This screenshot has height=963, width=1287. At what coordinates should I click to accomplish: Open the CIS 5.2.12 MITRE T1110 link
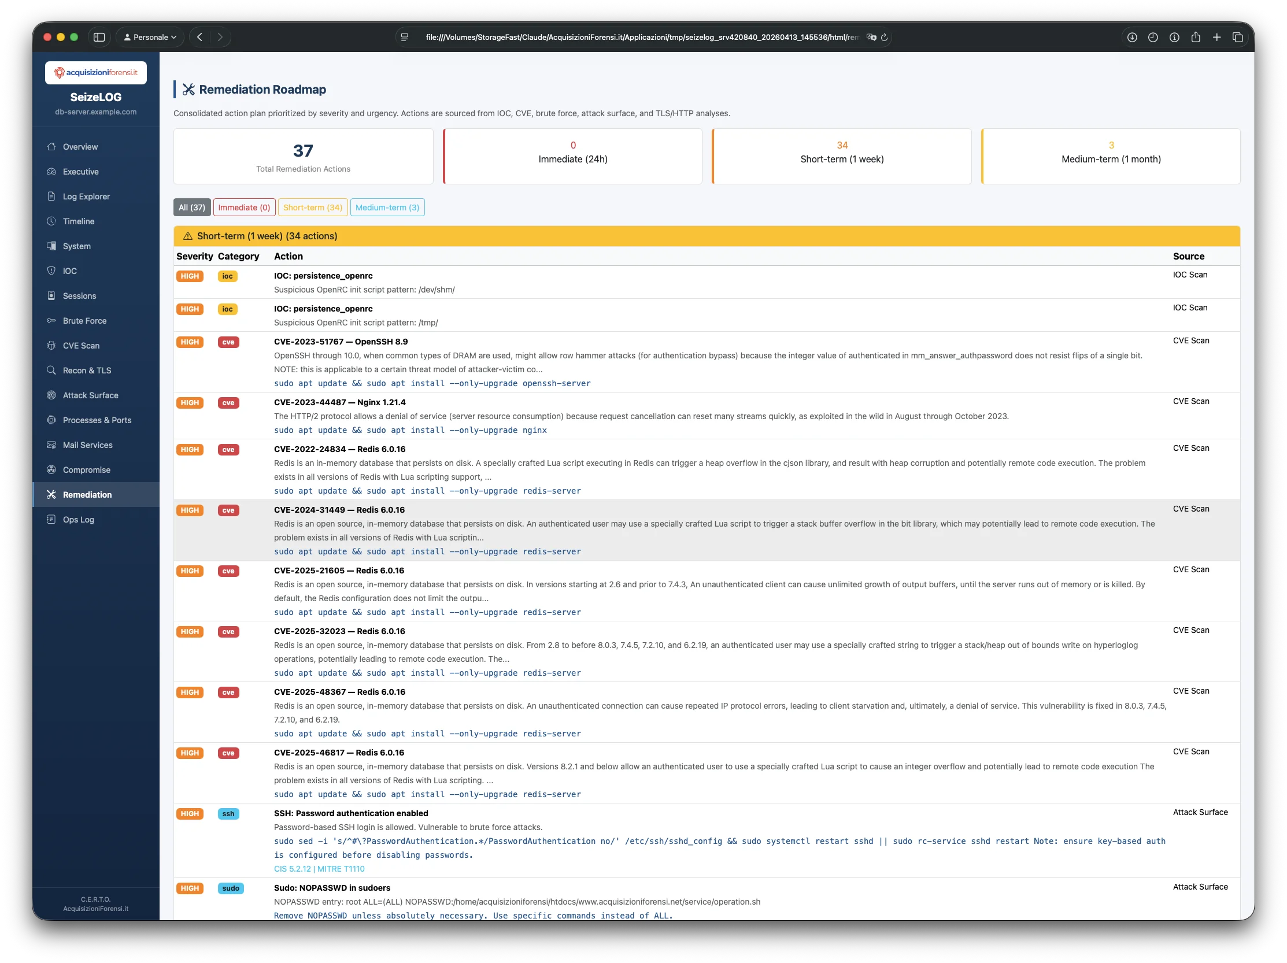pos(319,868)
